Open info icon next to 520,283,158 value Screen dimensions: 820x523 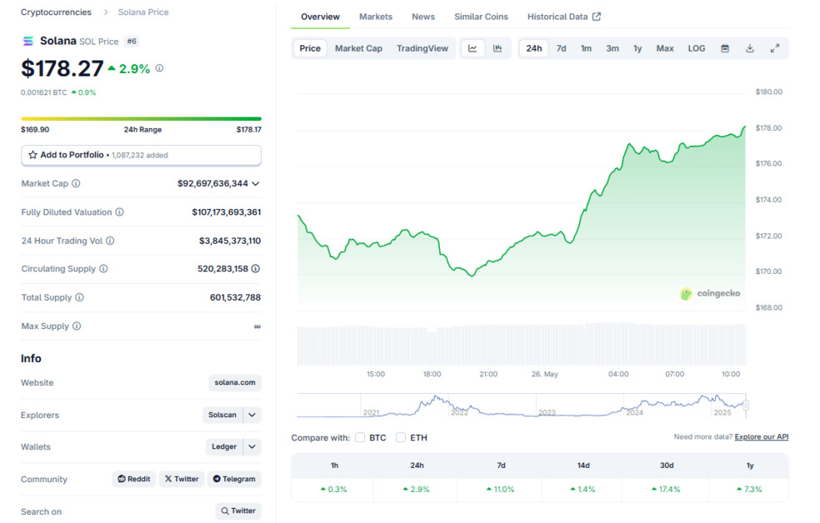256,268
